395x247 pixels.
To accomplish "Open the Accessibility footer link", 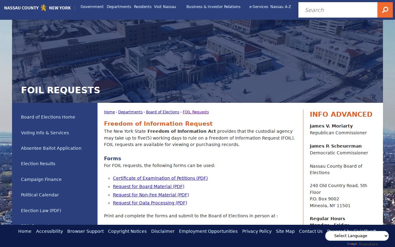I will point(49,231).
